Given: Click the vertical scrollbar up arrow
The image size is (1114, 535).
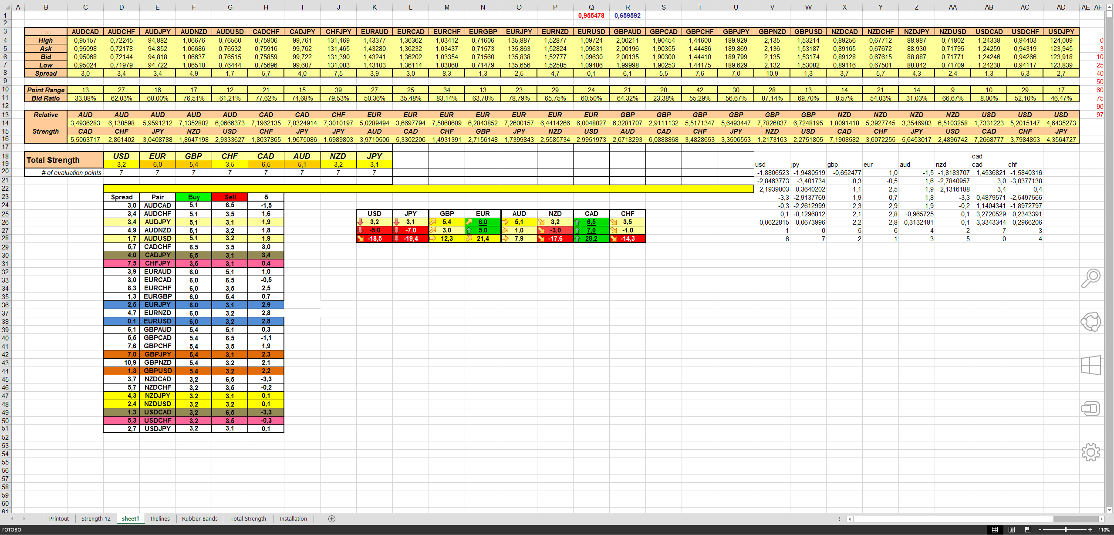Looking at the screenshot, I should 1109,7.
